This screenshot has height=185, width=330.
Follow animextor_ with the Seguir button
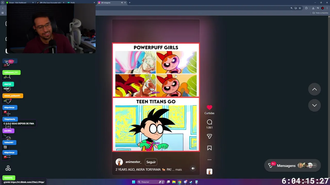[151, 162]
